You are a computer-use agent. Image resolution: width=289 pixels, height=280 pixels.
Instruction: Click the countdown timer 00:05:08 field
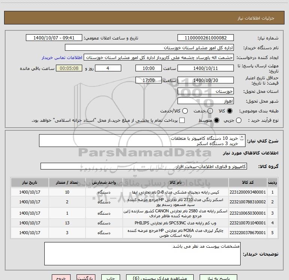tap(69, 68)
